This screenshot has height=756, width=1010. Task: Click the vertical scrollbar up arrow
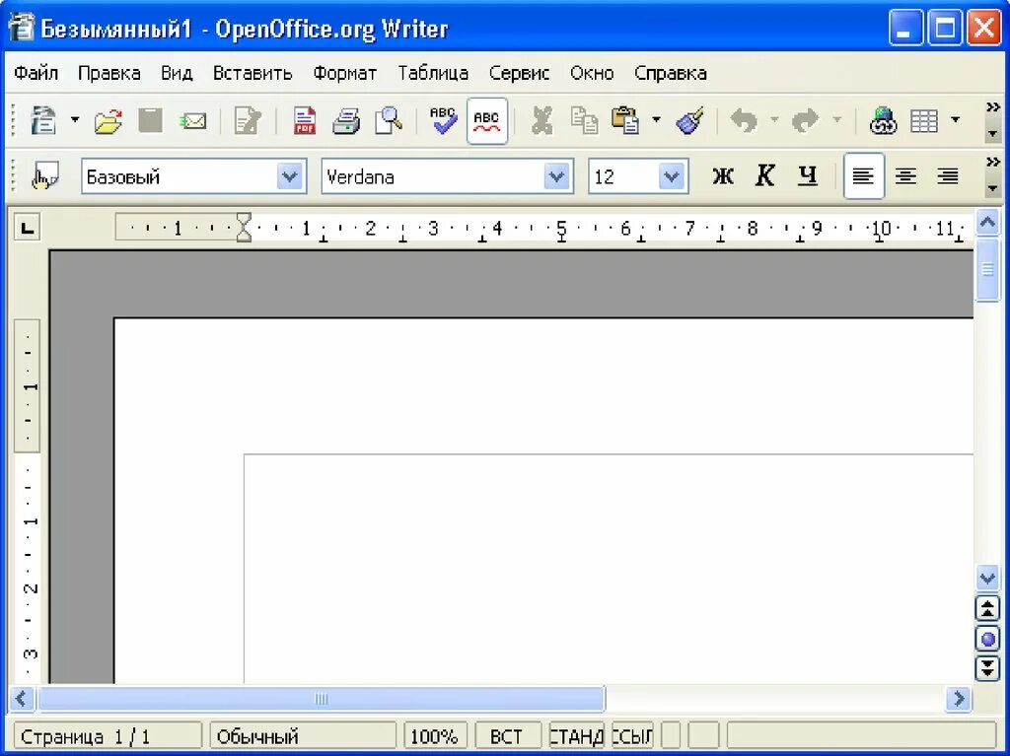[987, 222]
